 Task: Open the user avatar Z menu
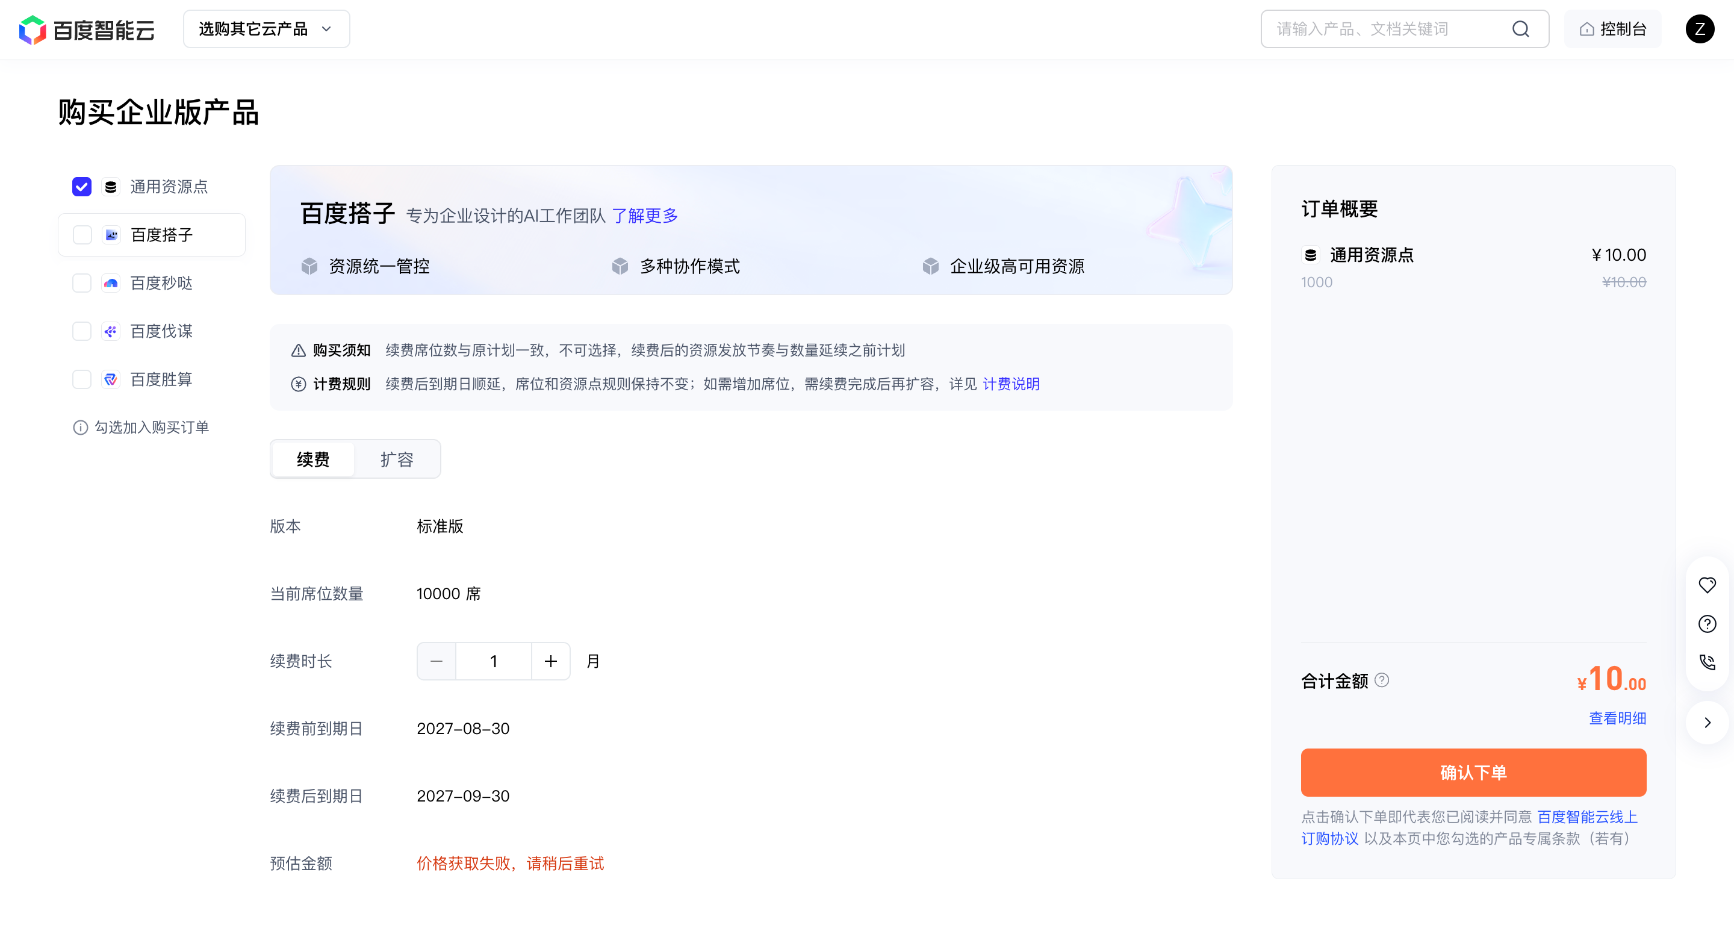click(1699, 29)
